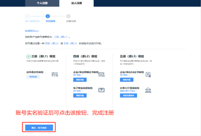Screen dimensions: 201x136
Task: Open the service hall address link under 办事大厅现场核验
Action: [x=128, y=91]
